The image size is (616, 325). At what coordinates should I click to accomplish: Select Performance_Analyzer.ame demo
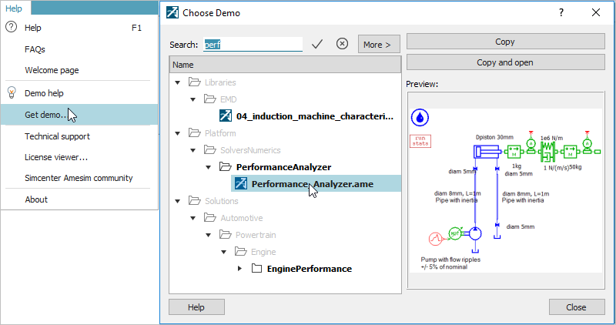tap(313, 184)
